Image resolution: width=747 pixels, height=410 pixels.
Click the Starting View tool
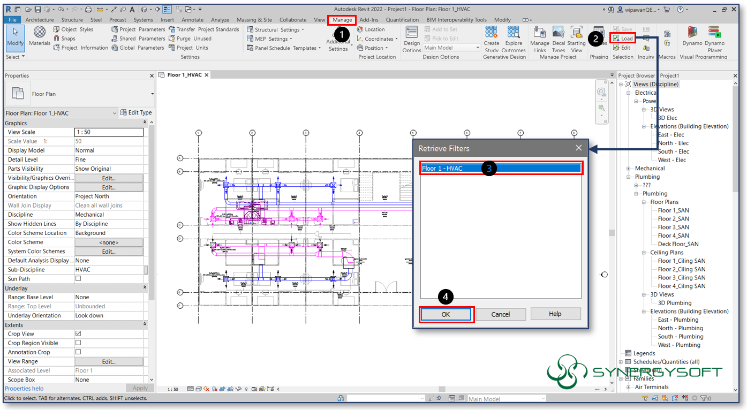coord(577,38)
